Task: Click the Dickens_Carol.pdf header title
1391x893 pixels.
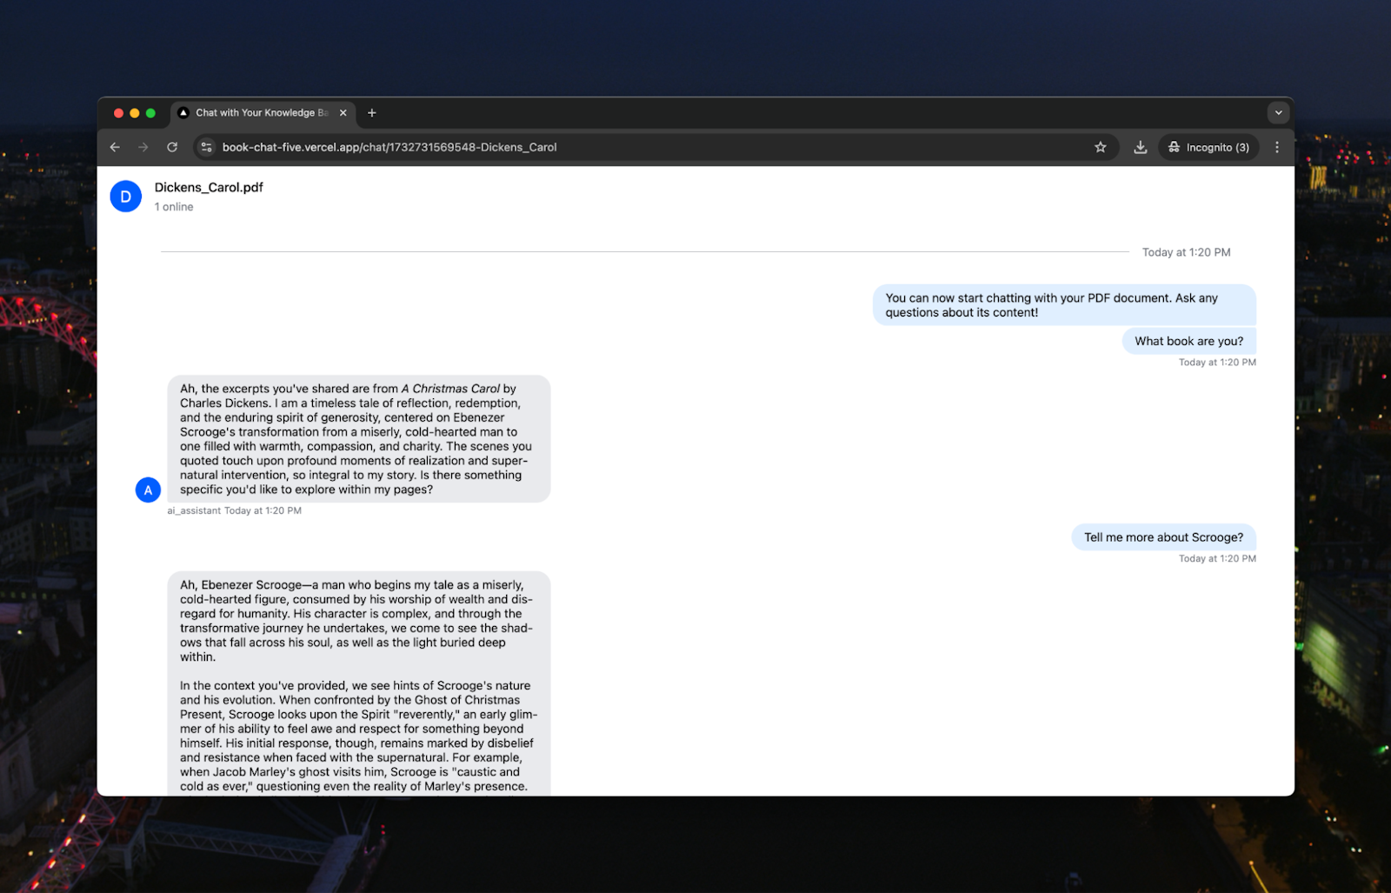Action: [209, 187]
